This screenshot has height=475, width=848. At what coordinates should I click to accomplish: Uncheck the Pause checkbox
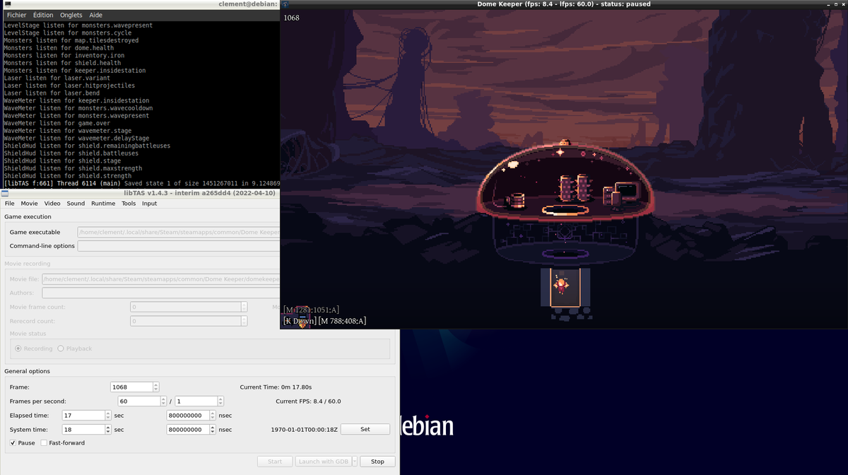click(13, 442)
